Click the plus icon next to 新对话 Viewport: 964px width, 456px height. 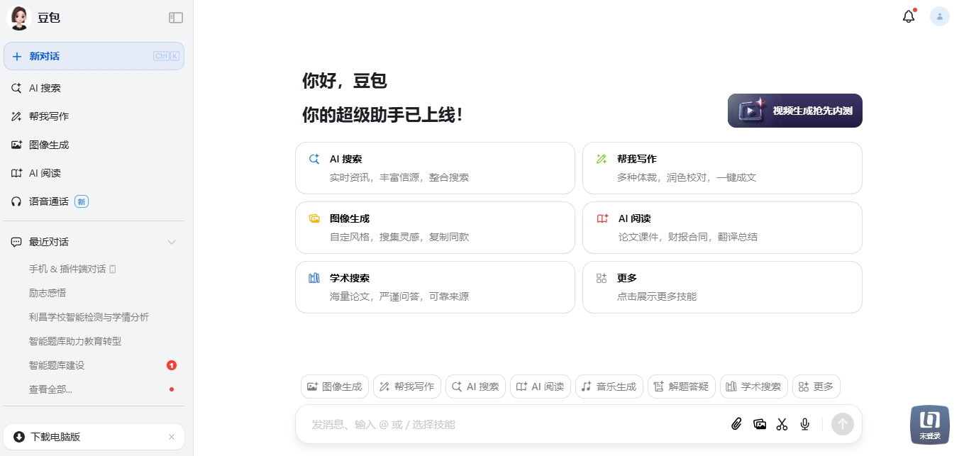coord(17,56)
